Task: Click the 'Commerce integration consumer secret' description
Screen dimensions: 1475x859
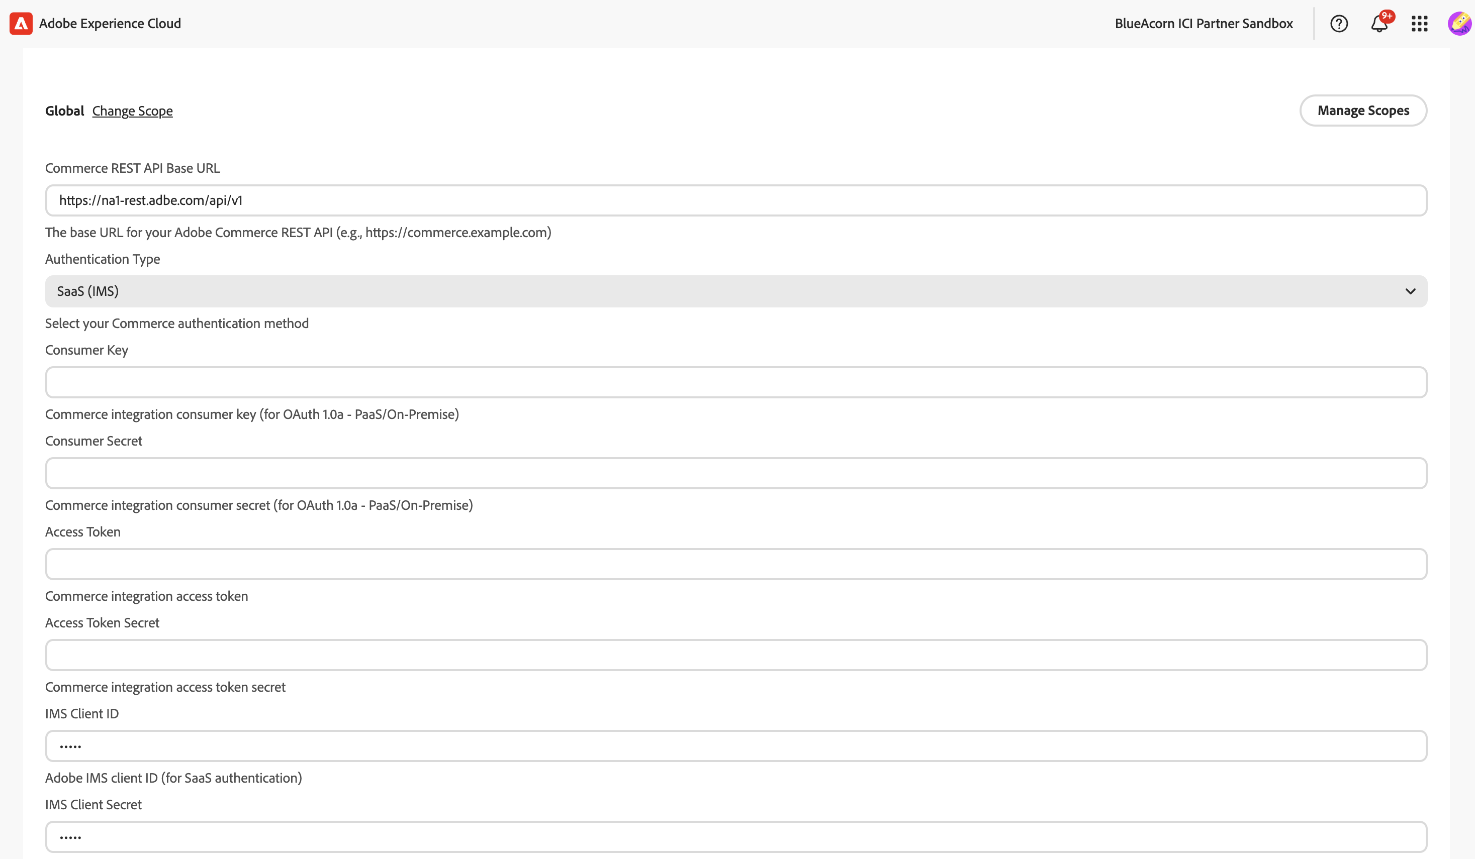Action: (259, 505)
